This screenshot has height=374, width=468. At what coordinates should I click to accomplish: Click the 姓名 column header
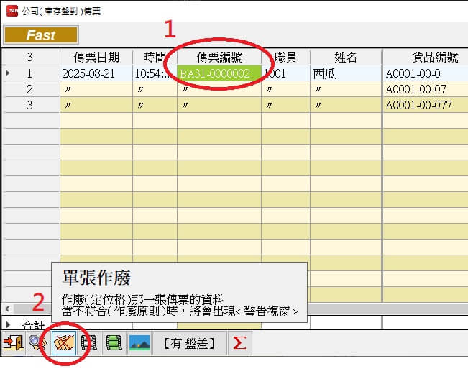(345, 58)
